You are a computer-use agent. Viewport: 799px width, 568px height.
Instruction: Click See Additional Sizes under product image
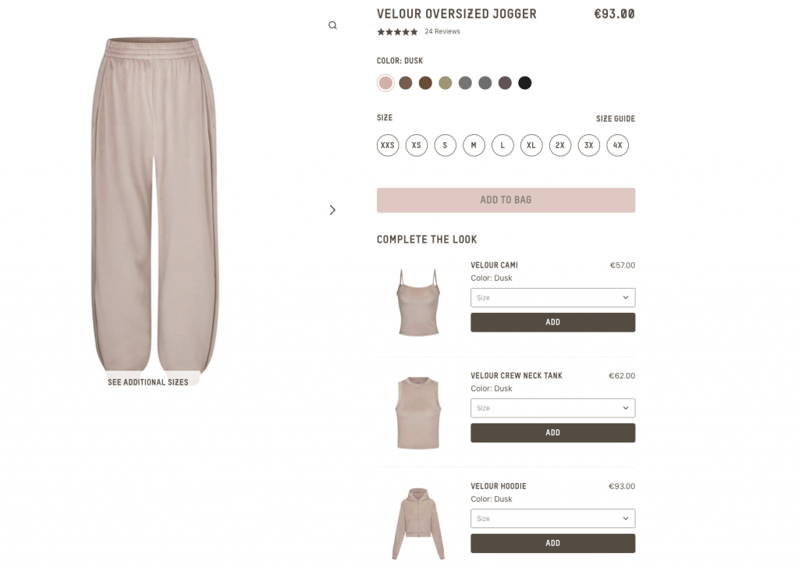pyautogui.click(x=147, y=382)
